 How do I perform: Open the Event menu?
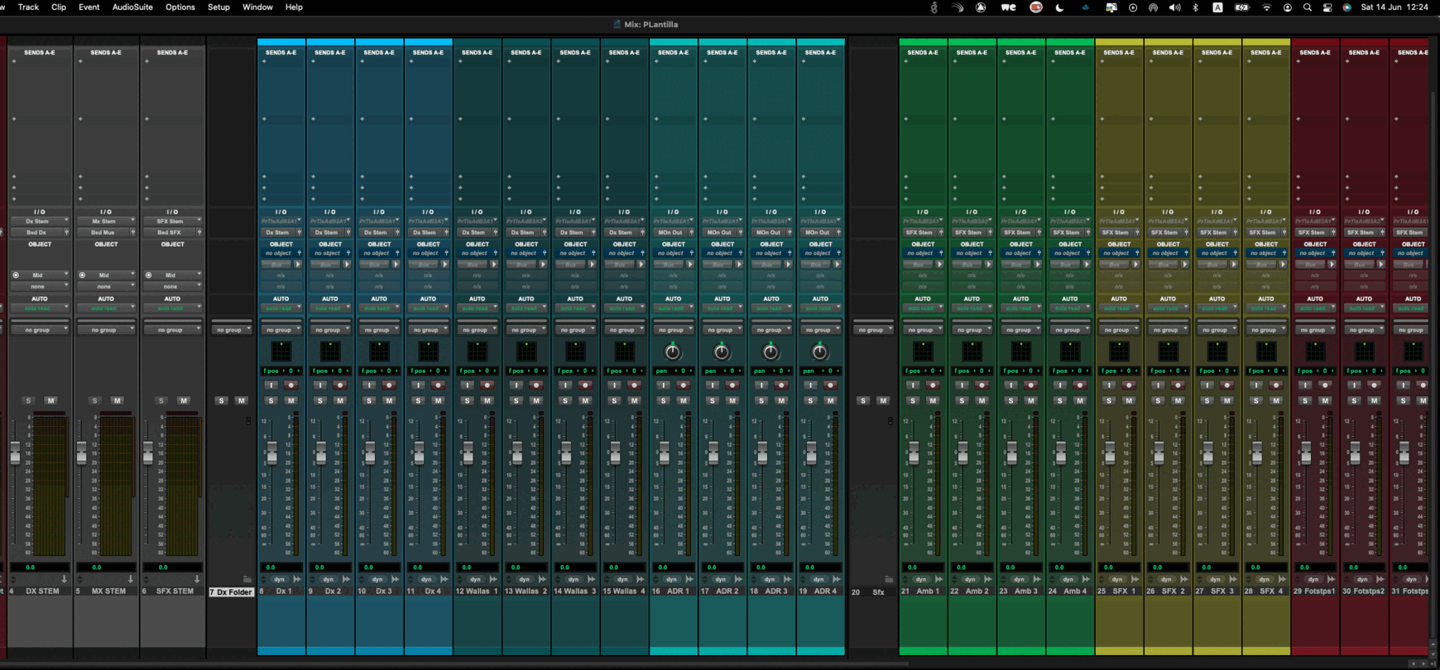point(89,7)
